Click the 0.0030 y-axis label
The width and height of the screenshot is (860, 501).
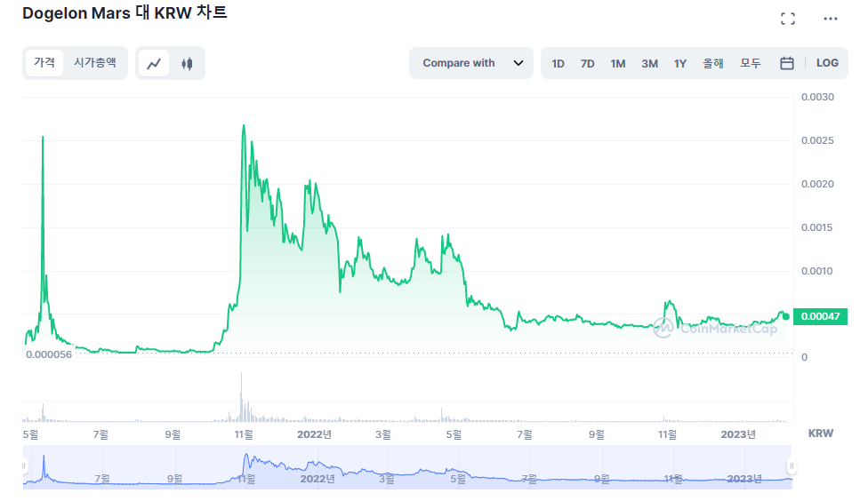817,97
